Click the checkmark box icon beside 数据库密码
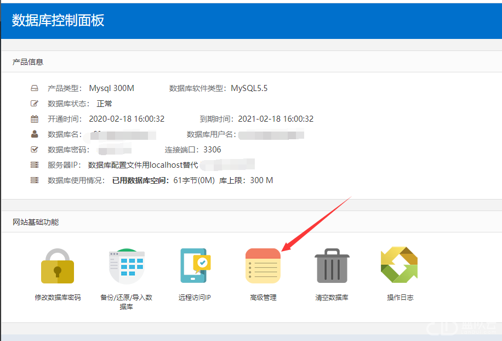 click(x=35, y=150)
